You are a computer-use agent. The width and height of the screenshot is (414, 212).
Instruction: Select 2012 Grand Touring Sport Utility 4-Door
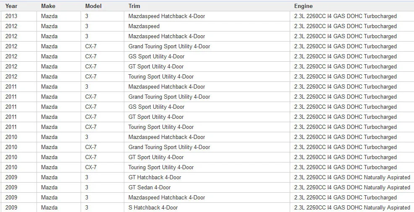(207, 46)
